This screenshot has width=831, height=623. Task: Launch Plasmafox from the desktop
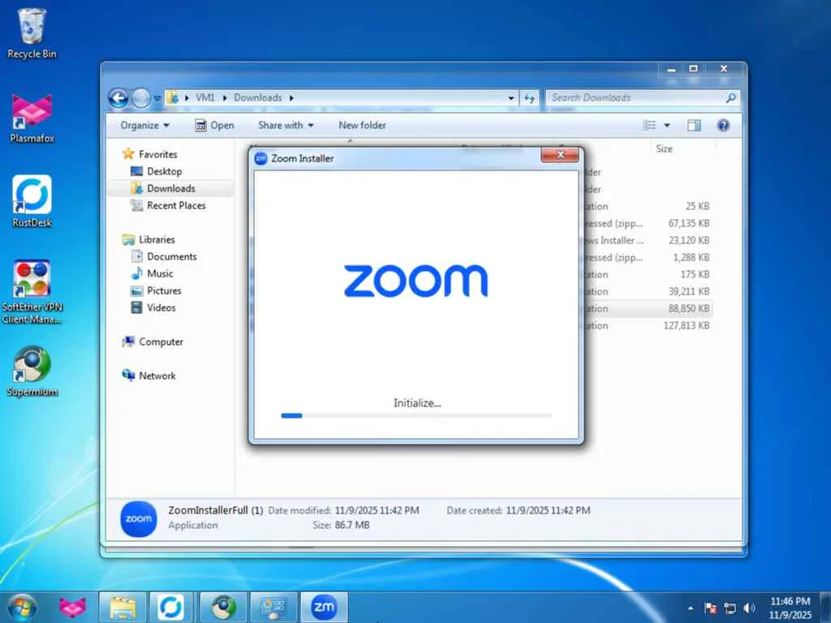coord(32,118)
